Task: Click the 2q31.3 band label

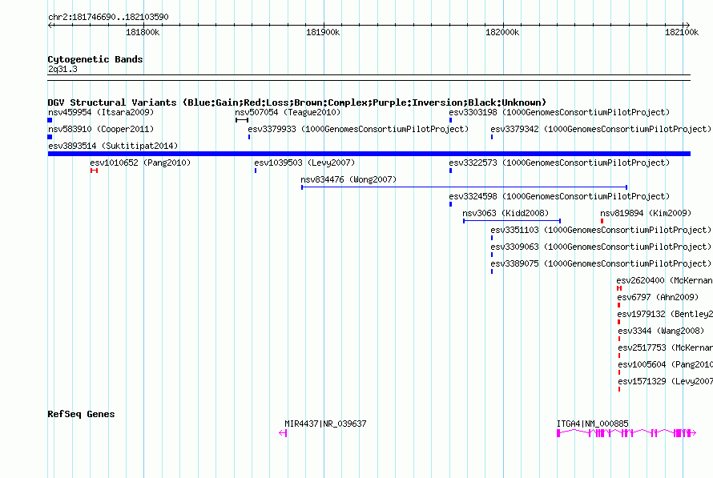Action: pyautogui.click(x=62, y=69)
